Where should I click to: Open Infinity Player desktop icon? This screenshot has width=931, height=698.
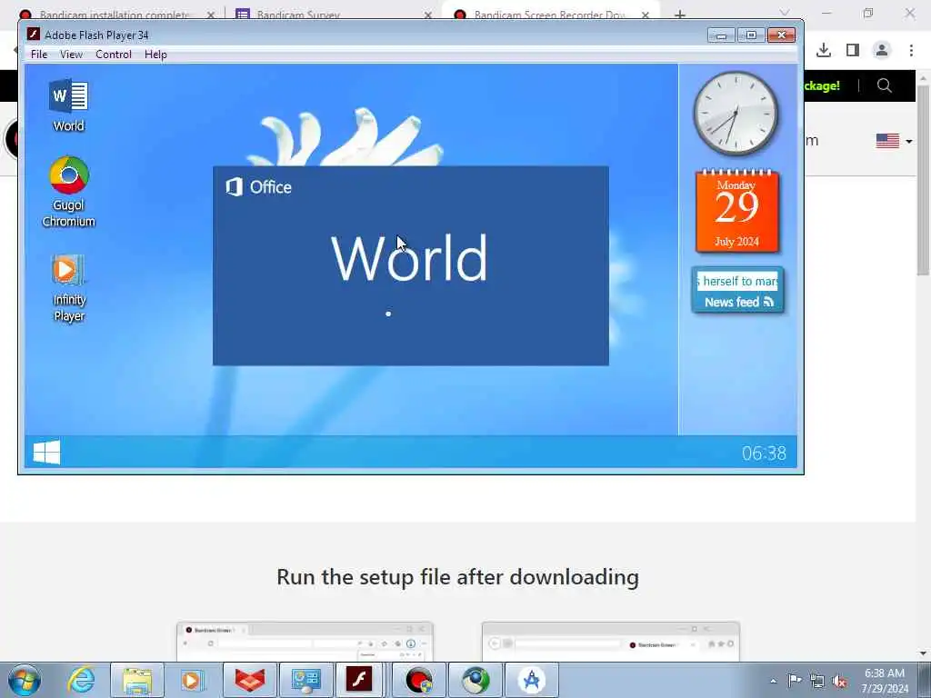[69, 288]
